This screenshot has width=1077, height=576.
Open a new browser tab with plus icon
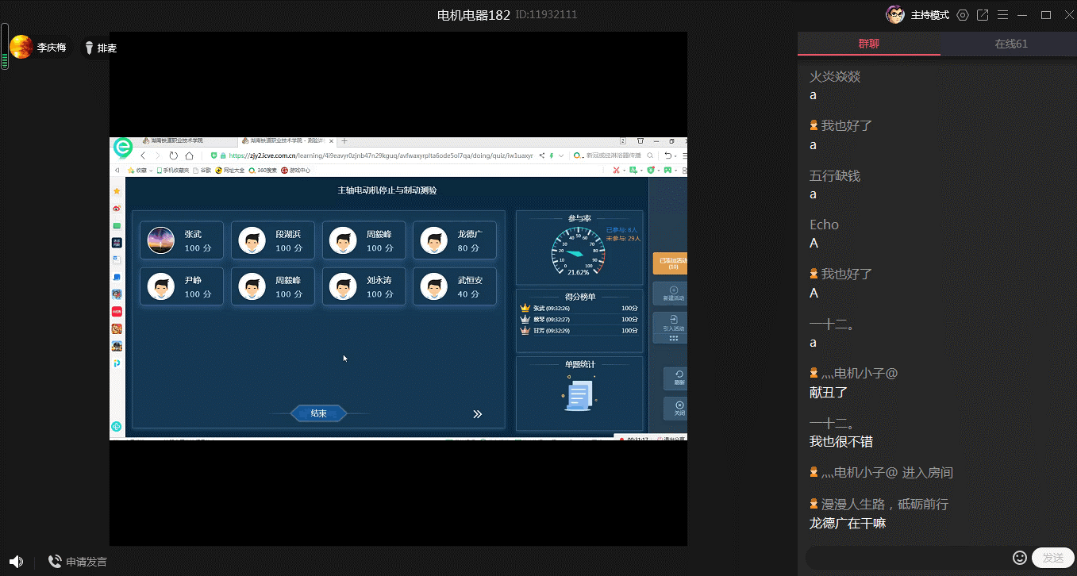[344, 141]
